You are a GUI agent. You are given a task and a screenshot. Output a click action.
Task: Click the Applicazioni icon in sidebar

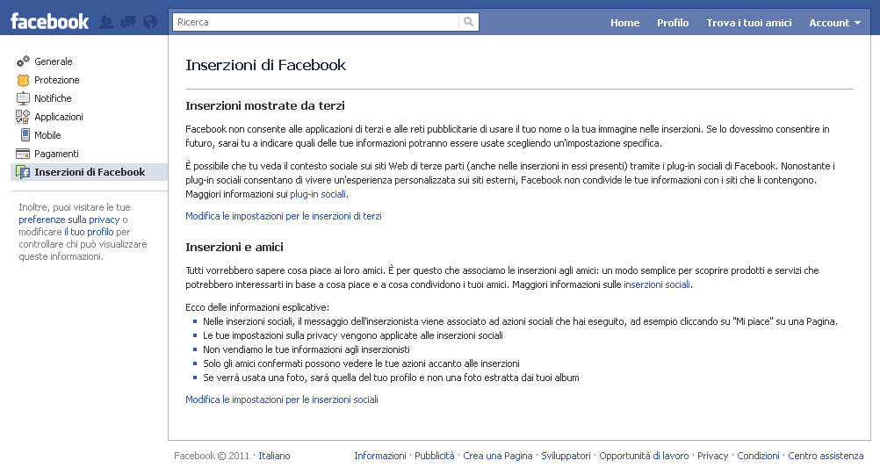[x=23, y=117]
